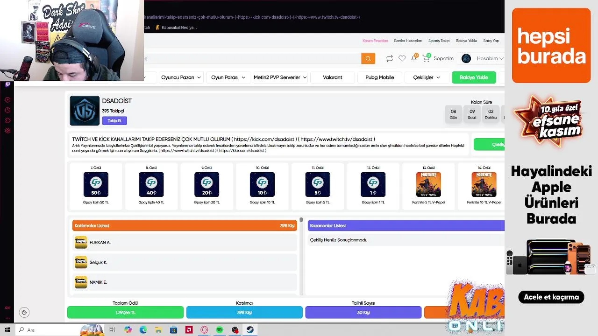The image size is (598, 336).
Task: Open Spotify from the taskbar
Action: 220,330
